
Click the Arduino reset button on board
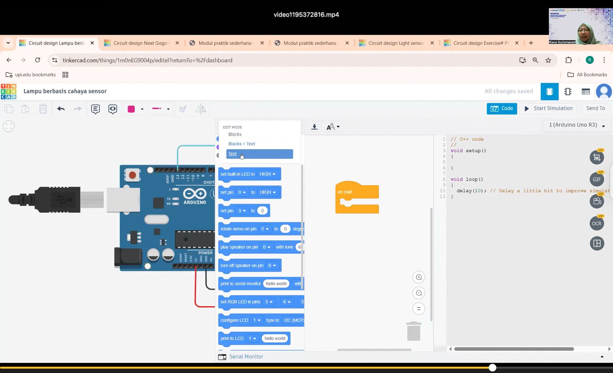[132, 175]
